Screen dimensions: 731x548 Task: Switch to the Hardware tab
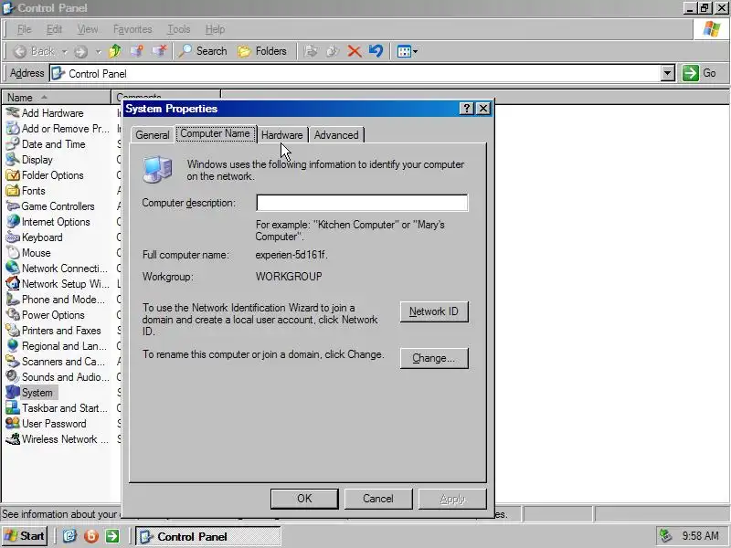(x=282, y=135)
